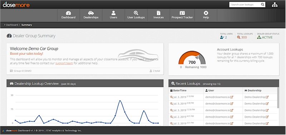This screenshot has width=286, height=135.
Task: Go to Dealerships section
Action: (x=91, y=15)
